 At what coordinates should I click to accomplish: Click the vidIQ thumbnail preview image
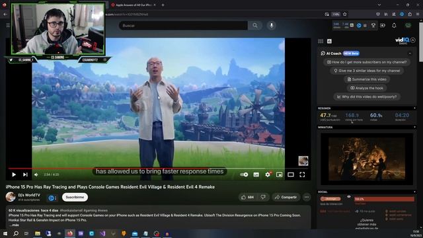tap(367, 159)
